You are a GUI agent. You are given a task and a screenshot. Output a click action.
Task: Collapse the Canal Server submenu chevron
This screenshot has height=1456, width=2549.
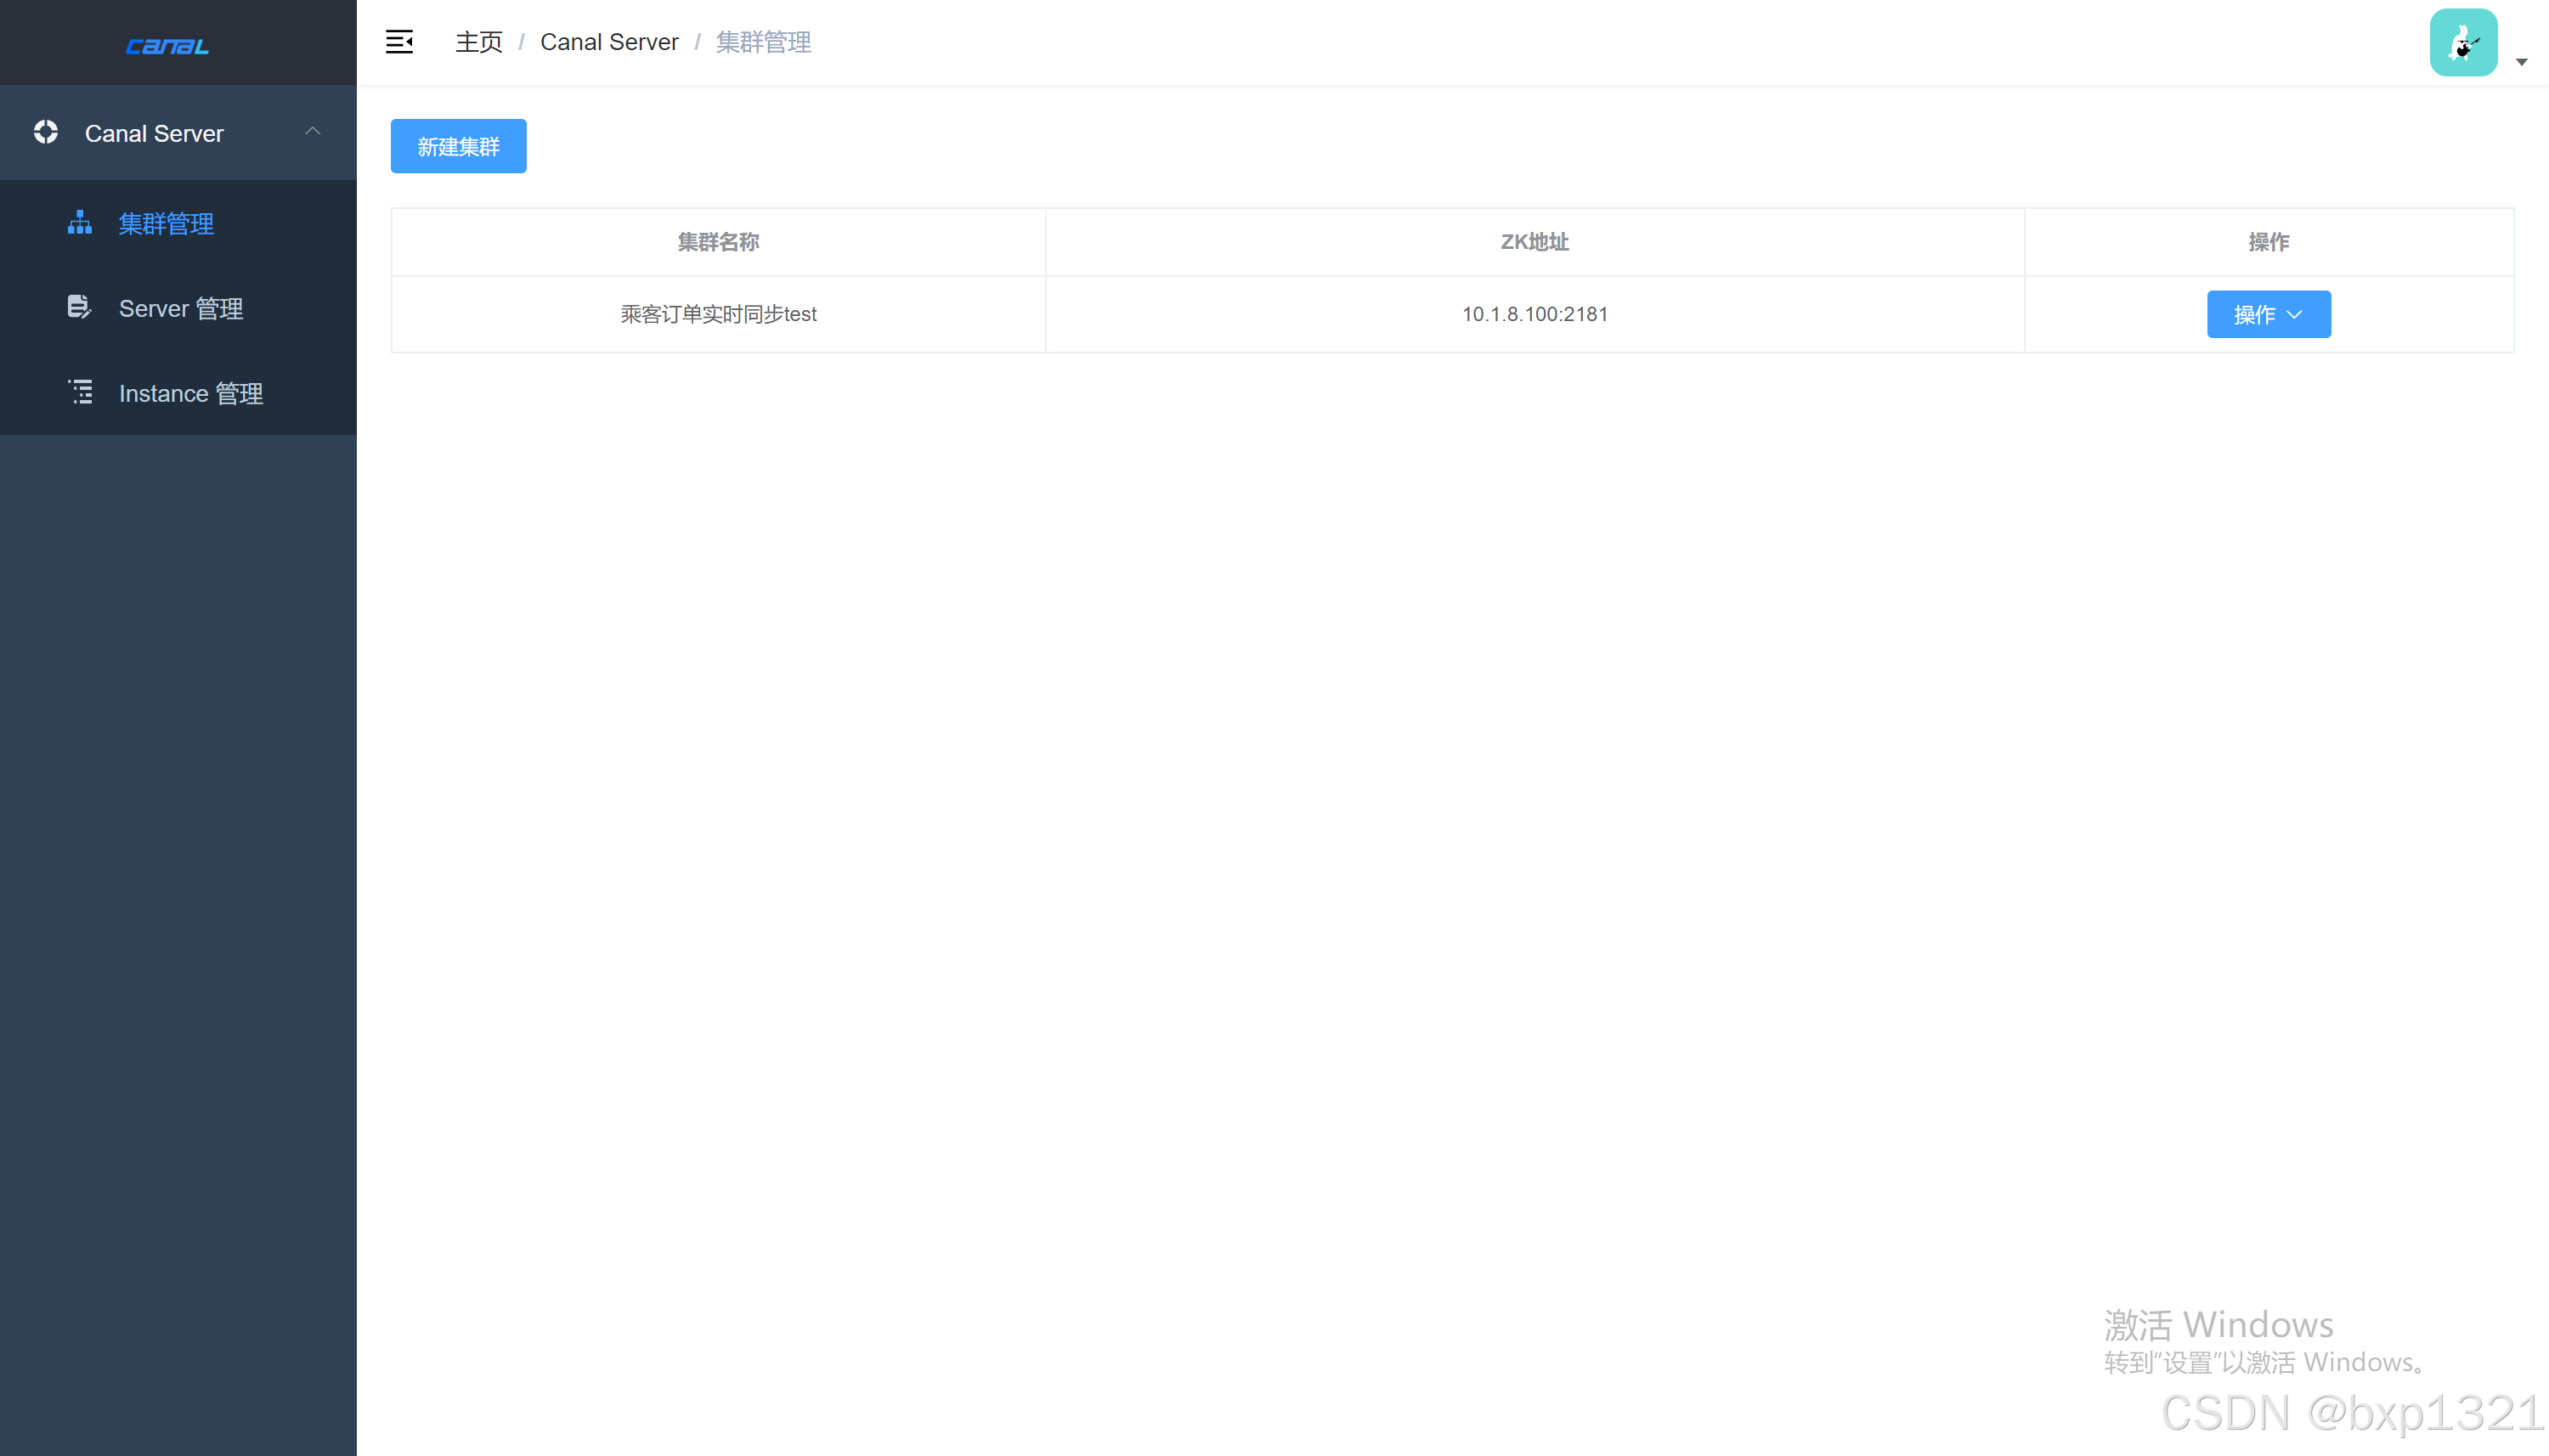[312, 132]
